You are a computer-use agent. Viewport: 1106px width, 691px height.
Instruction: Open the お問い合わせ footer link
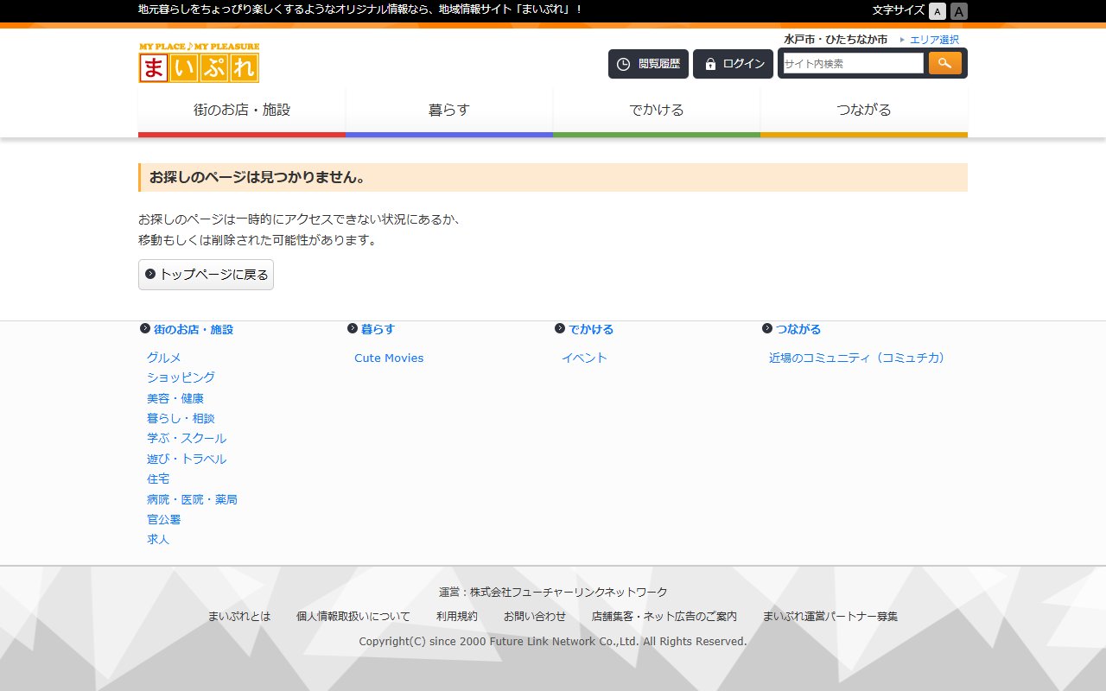coord(535,616)
